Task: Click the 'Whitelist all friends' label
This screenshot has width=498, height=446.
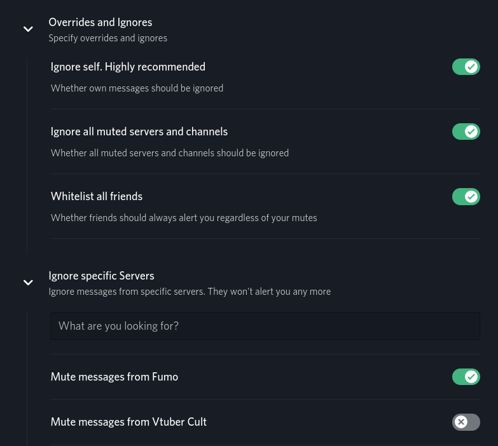Action: tap(97, 196)
